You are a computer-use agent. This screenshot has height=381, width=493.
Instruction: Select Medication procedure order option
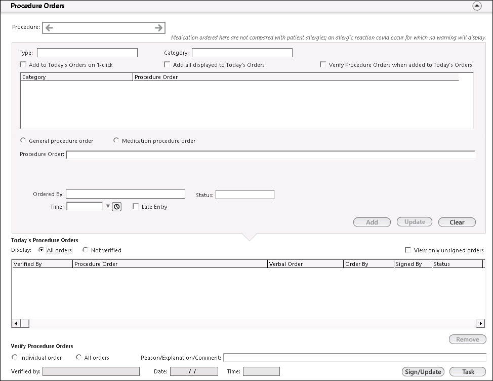click(x=116, y=141)
